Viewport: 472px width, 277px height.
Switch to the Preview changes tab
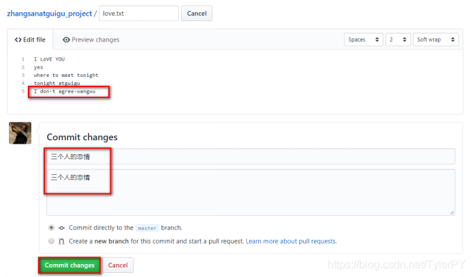pos(91,39)
